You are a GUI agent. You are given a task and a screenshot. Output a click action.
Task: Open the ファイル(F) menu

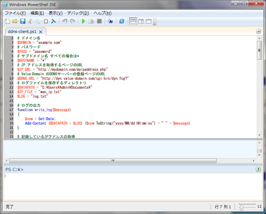(x=15, y=13)
